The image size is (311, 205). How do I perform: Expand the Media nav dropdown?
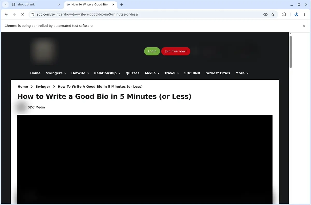coord(152,73)
